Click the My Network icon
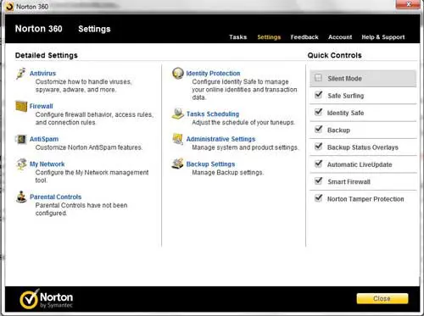 [x=21, y=164]
